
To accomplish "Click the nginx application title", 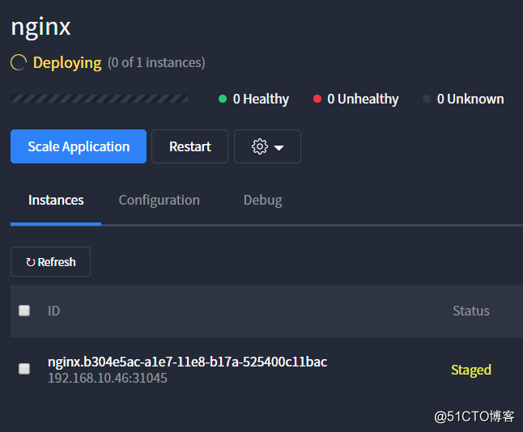I will 40,28.
